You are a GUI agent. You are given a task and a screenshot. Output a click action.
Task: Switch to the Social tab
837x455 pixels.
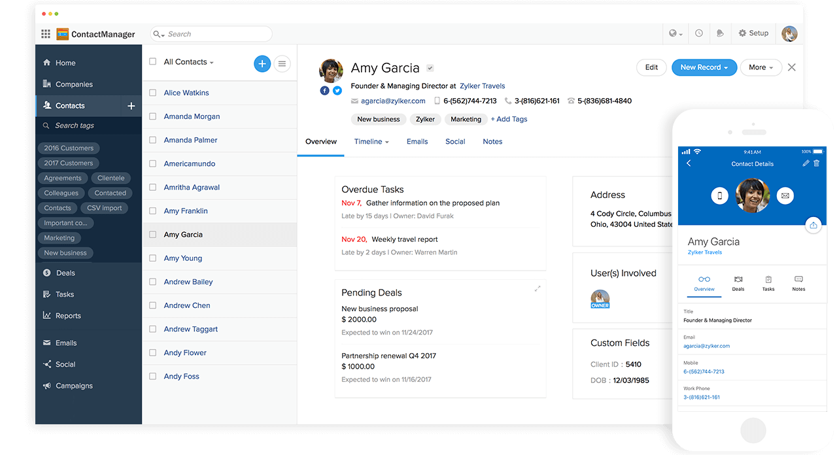pos(455,142)
